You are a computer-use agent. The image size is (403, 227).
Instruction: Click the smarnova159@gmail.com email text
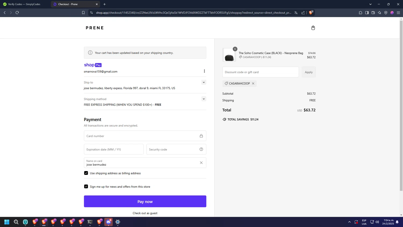coord(100,72)
